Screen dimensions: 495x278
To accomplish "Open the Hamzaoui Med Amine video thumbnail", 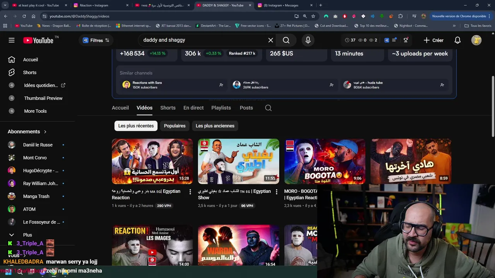I will [152, 246].
